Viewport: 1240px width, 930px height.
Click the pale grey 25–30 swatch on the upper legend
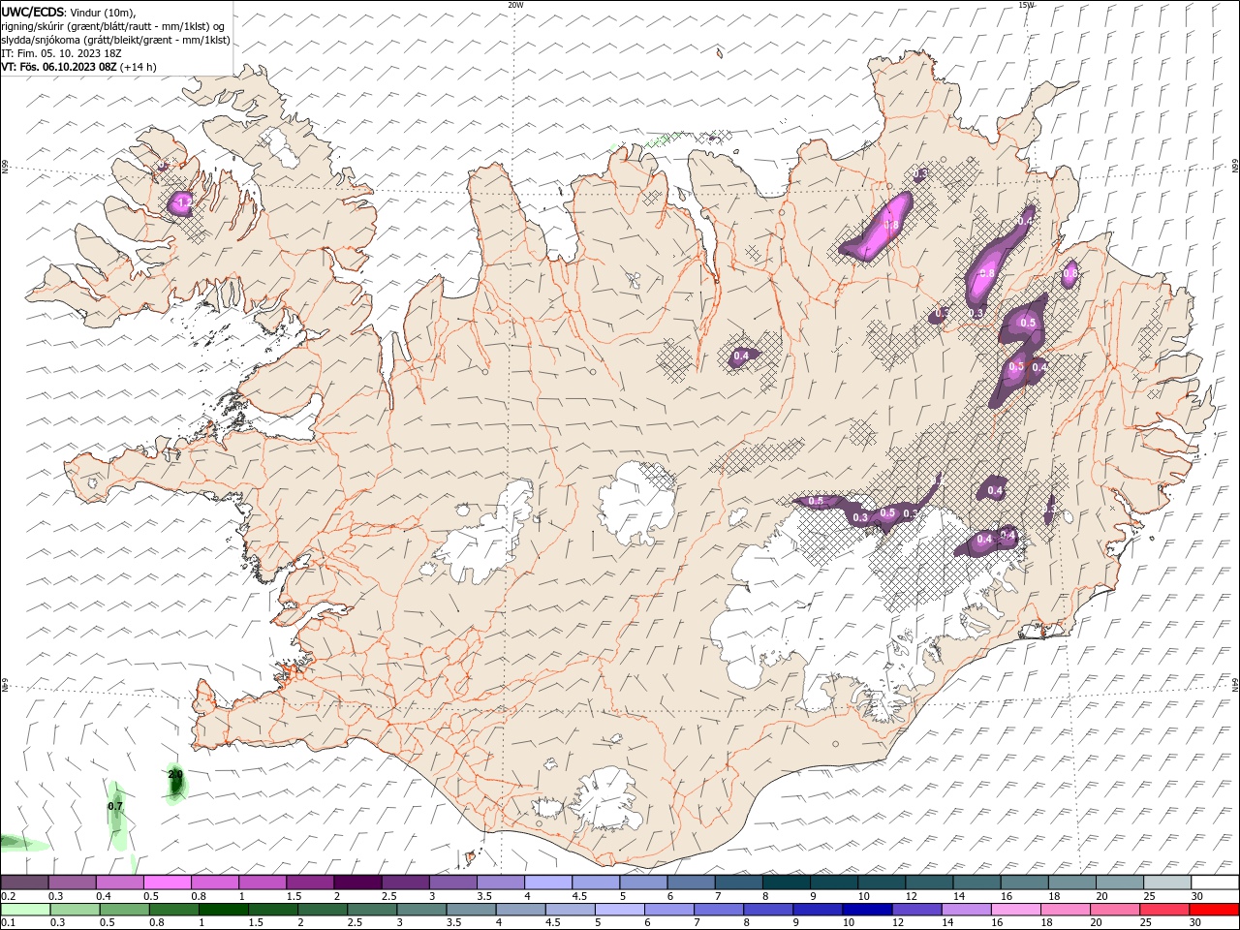1167,883
